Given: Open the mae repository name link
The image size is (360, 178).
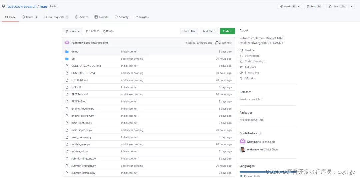Looking at the screenshot, I should tap(43, 6).
